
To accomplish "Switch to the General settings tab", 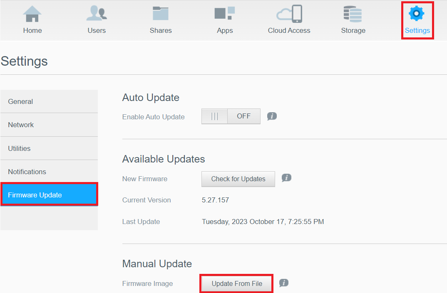I will click(x=49, y=101).
